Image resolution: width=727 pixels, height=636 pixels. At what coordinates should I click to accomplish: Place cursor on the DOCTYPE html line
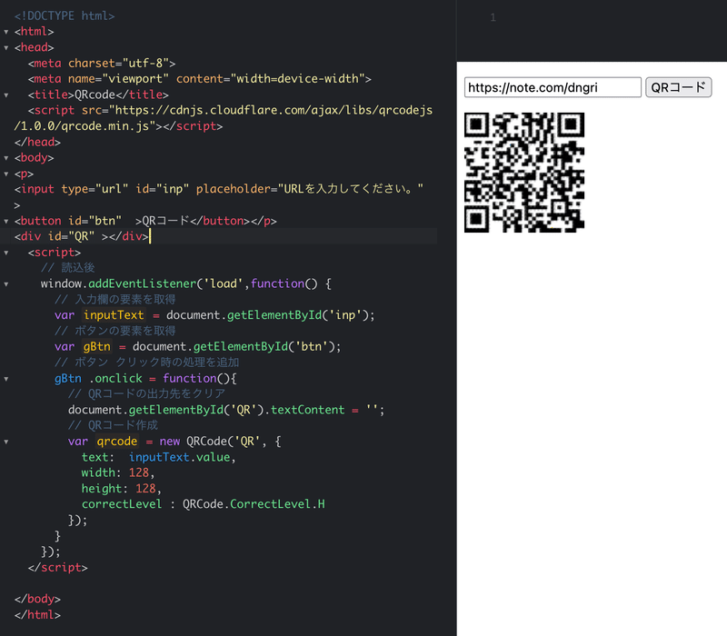coord(64,15)
